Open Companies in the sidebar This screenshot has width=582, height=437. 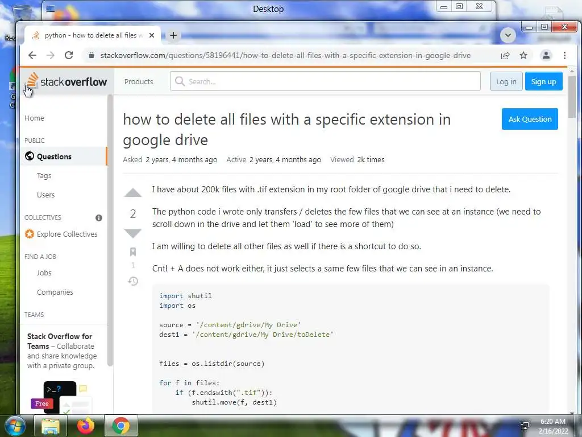point(55,292)
